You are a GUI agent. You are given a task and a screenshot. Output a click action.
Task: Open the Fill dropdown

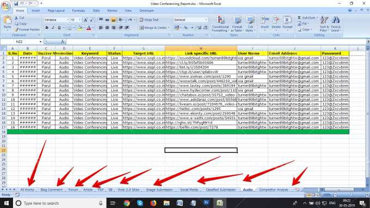(304, 23)
